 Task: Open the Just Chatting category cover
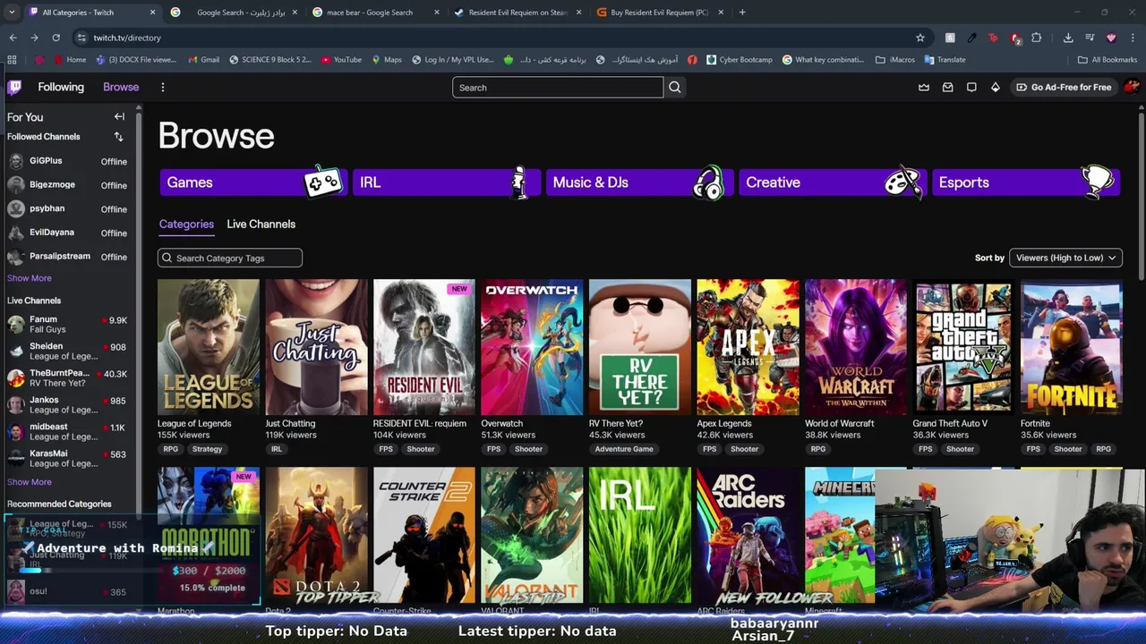316,347
